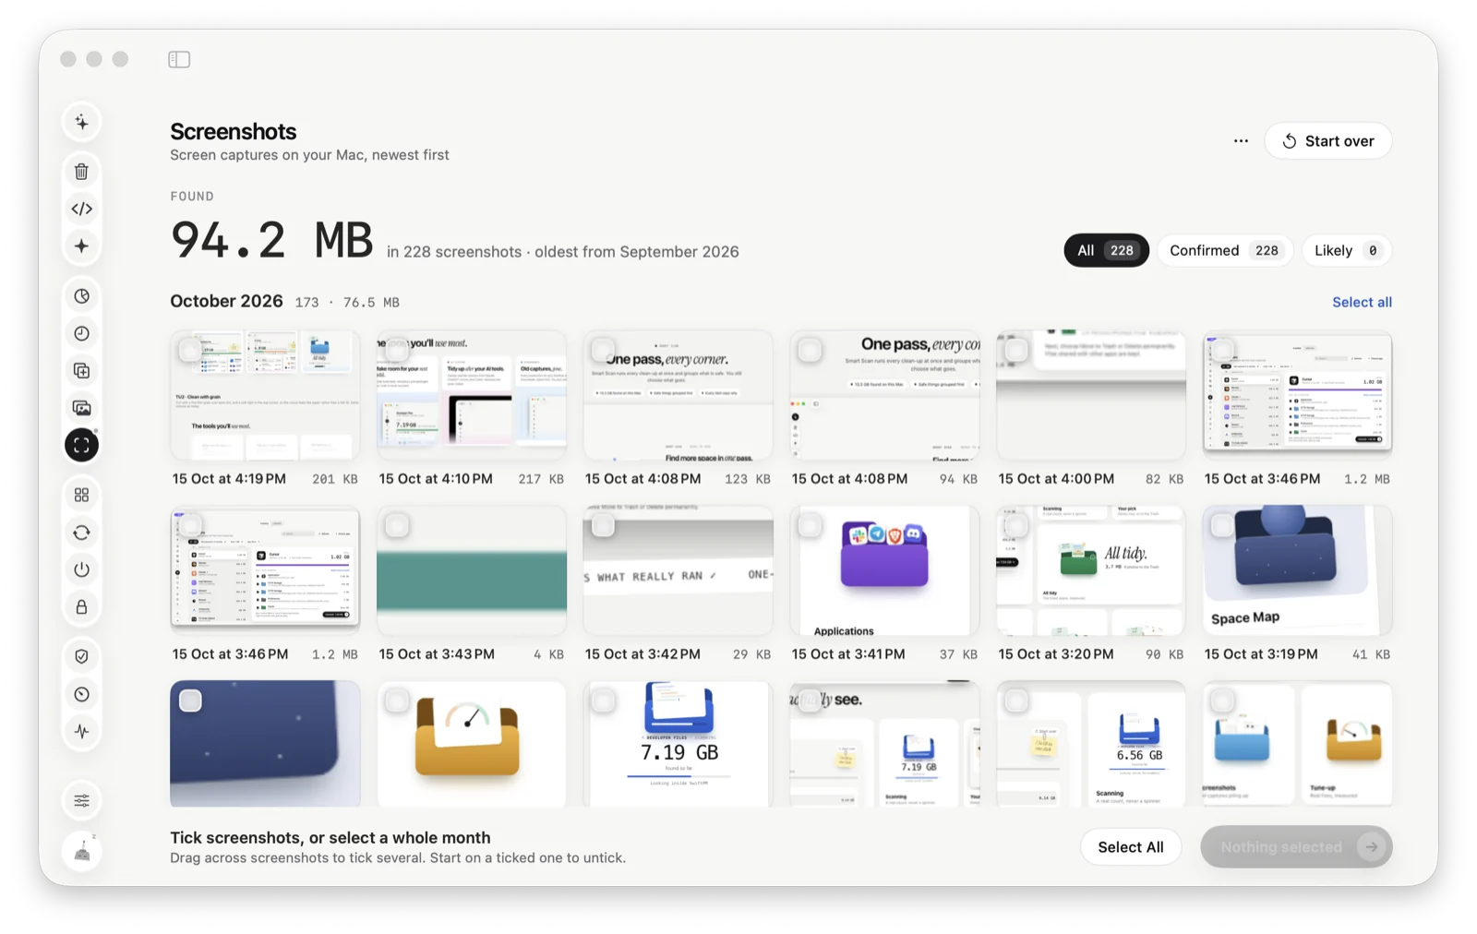This screenshot has height=934, width=1477.
Task: Open the developer code brackets section
Action: [x=82, y=209]
